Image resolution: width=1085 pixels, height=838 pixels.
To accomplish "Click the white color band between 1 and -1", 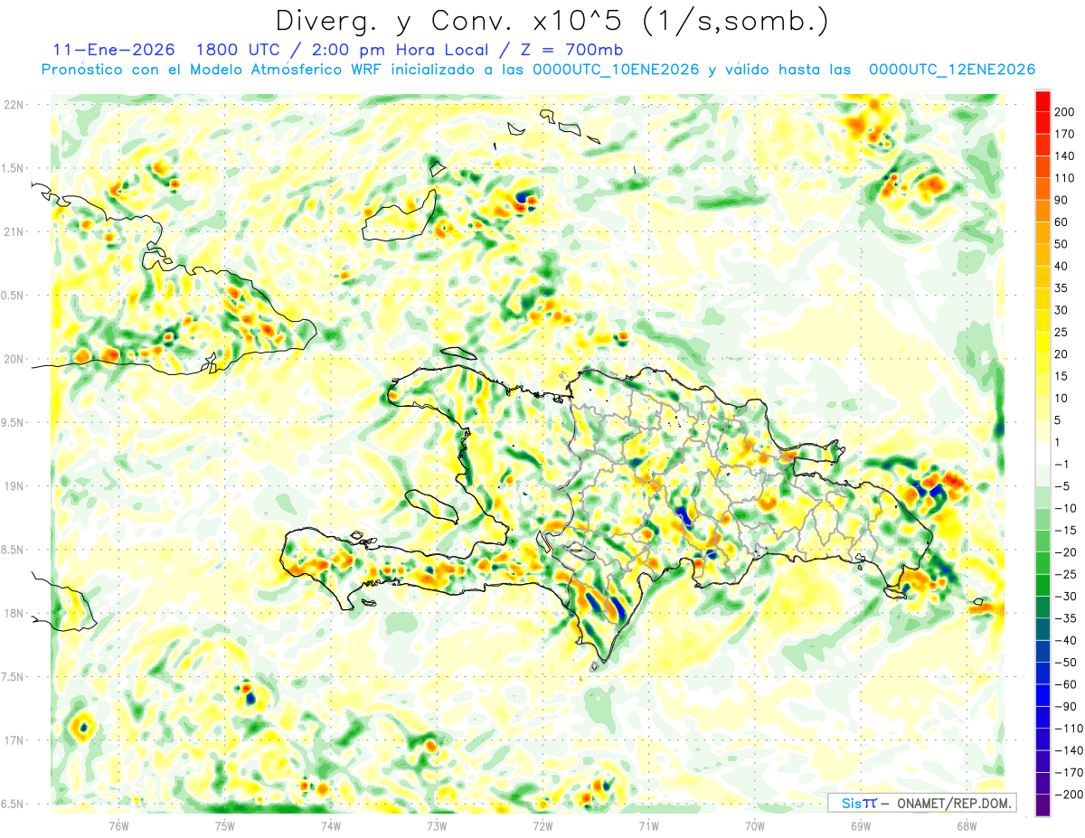I will pos(1043,453).
